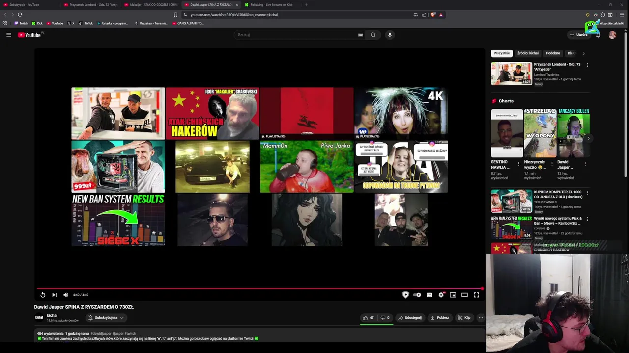Open video player settings gear
This screenshot has width=629, height=353.
click(x=441, y=295)
